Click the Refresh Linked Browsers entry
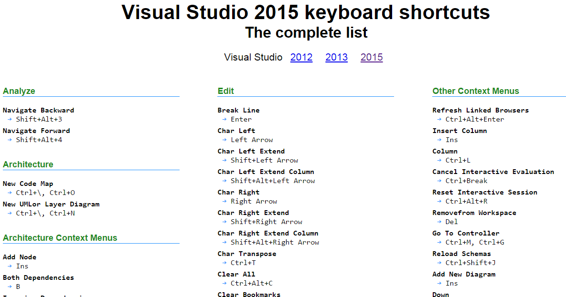 click(481, 110)
